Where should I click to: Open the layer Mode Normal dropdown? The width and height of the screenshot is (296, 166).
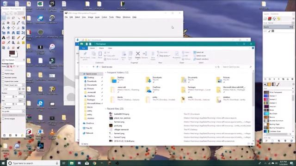point(278,23)
